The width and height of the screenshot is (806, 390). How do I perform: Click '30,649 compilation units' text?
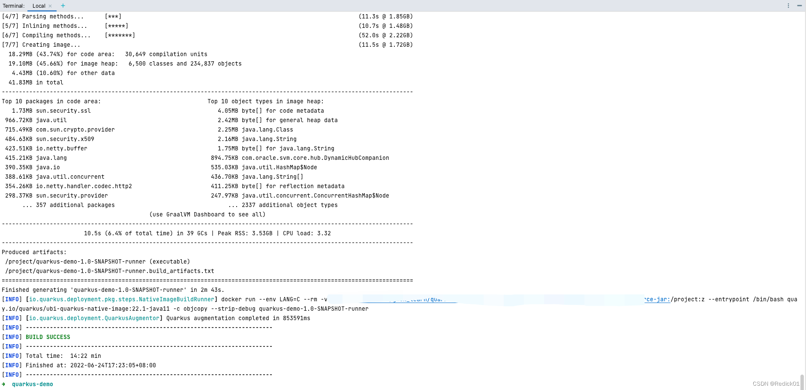[166, 54]
